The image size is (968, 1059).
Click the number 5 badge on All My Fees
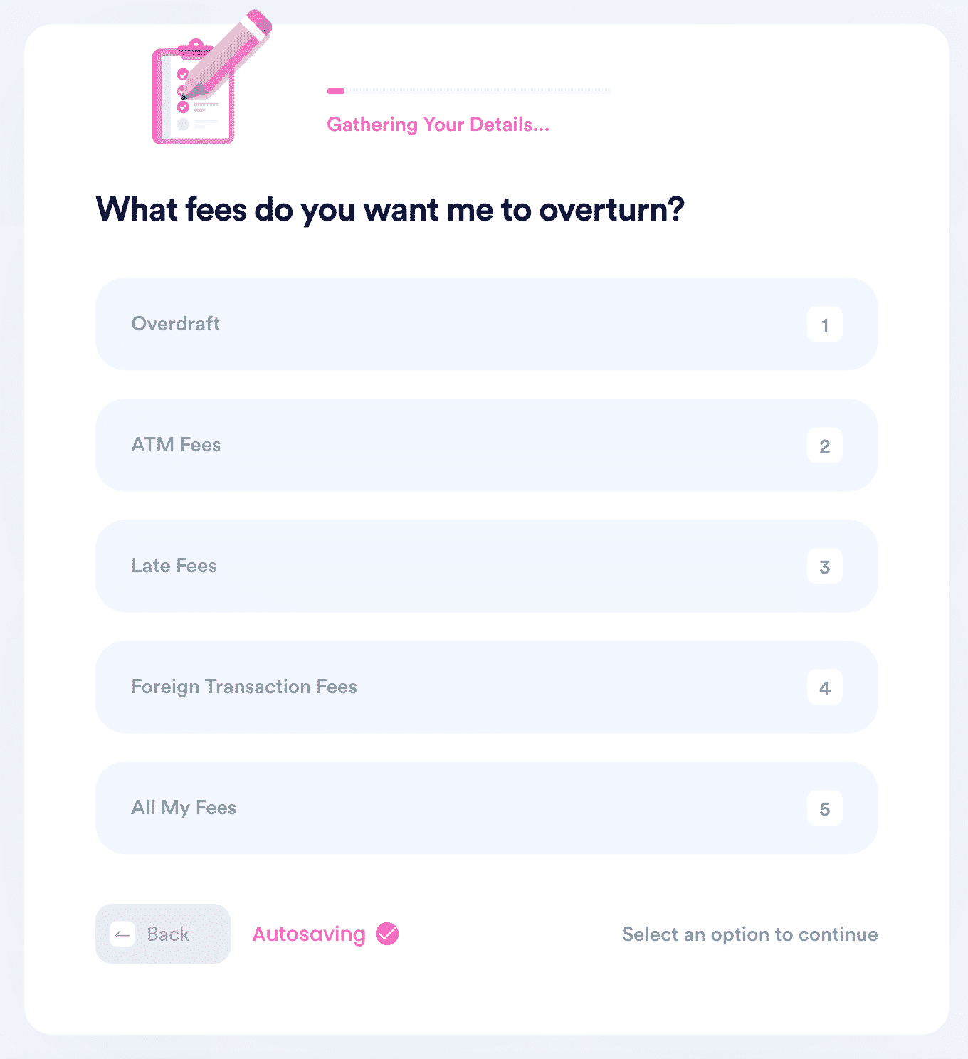[x=825, y=808]
